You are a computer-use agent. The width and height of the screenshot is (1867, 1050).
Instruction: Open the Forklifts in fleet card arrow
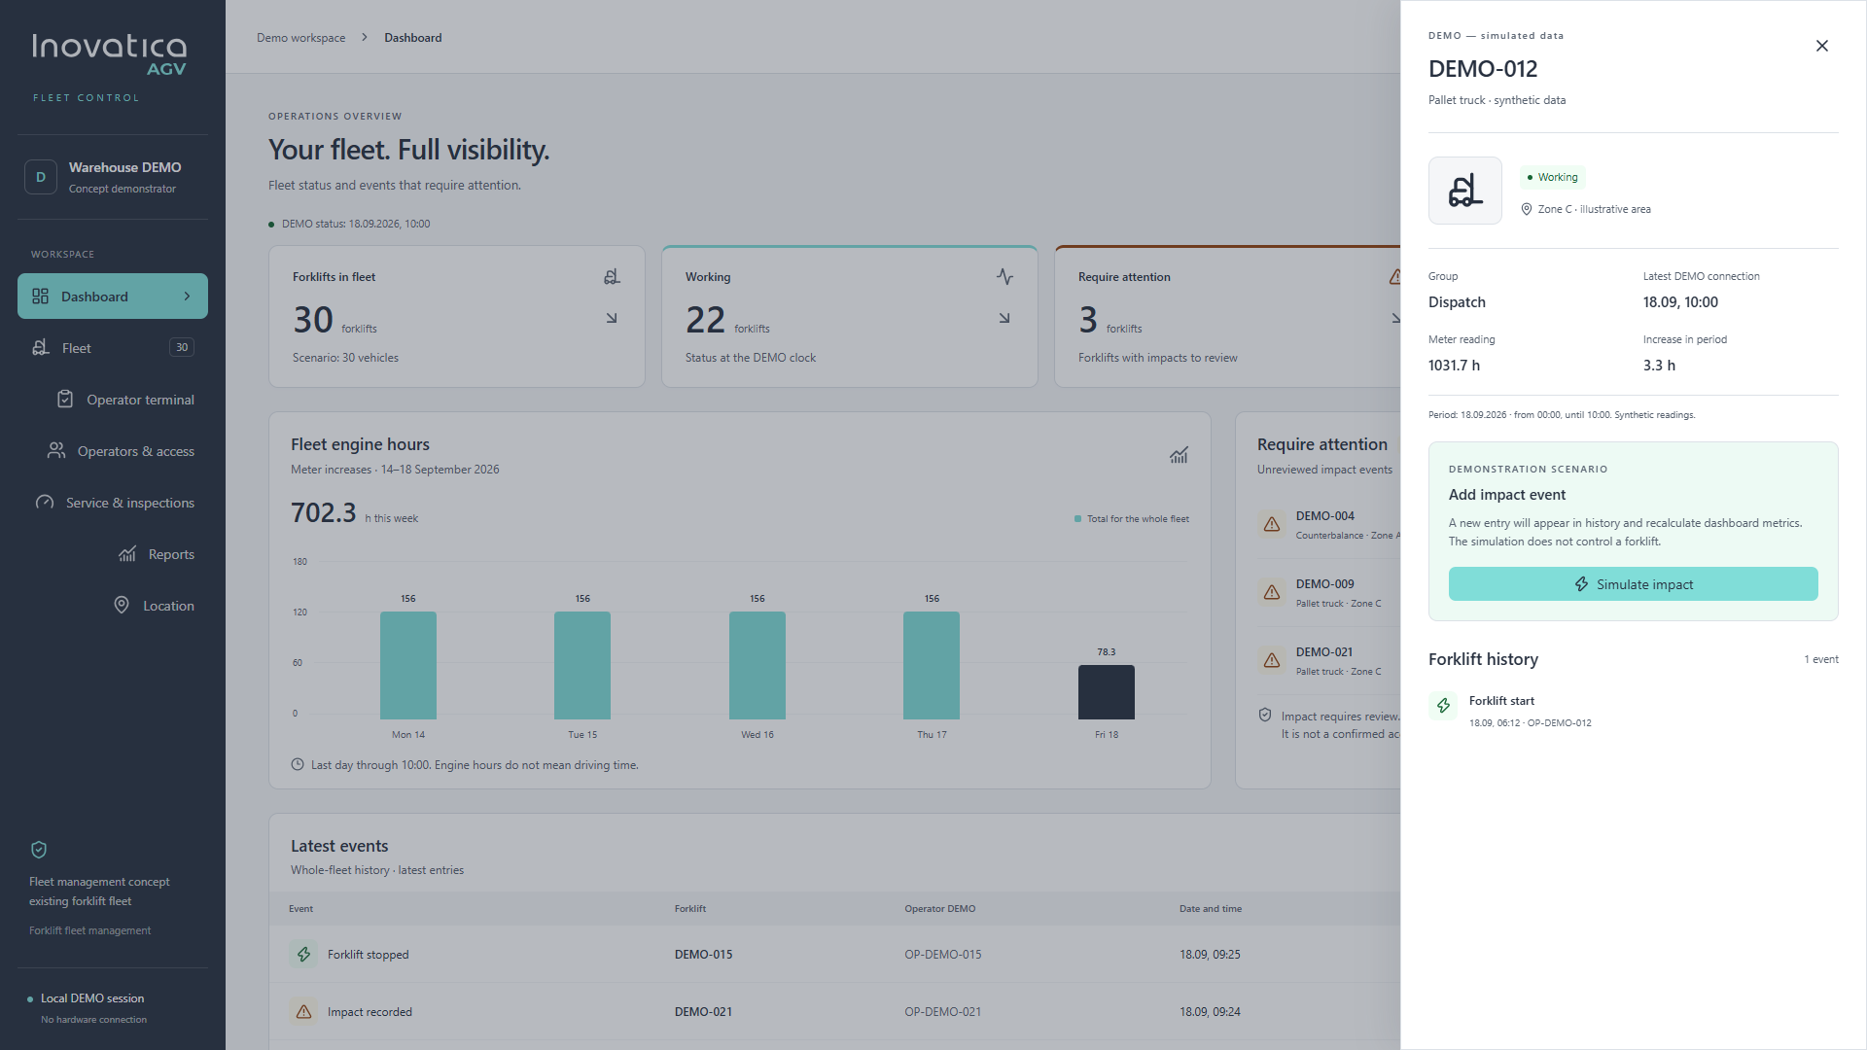tap(612, 318)
